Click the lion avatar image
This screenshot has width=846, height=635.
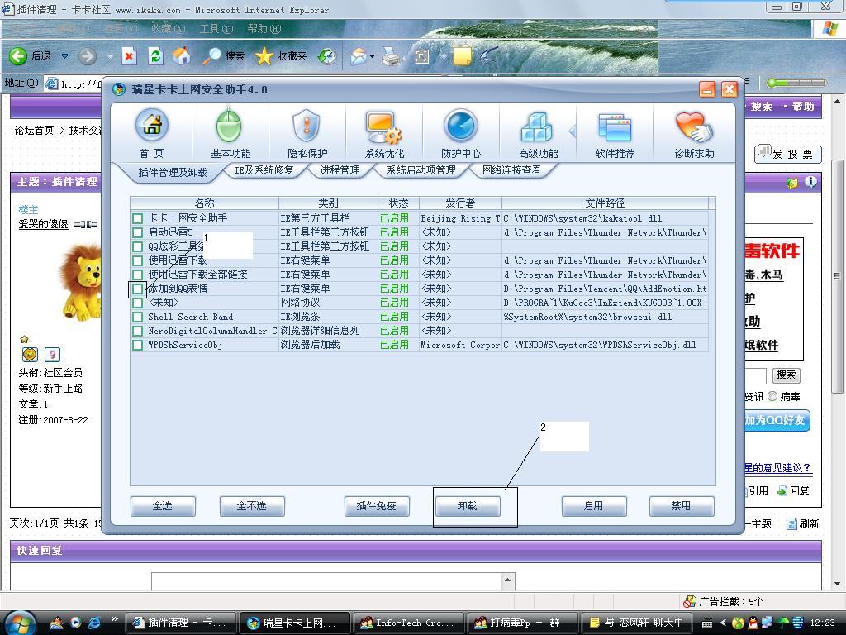81,281
